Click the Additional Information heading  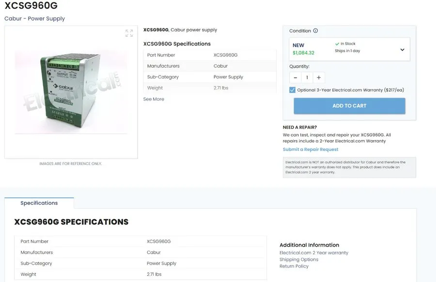click(x=309, y=245)
